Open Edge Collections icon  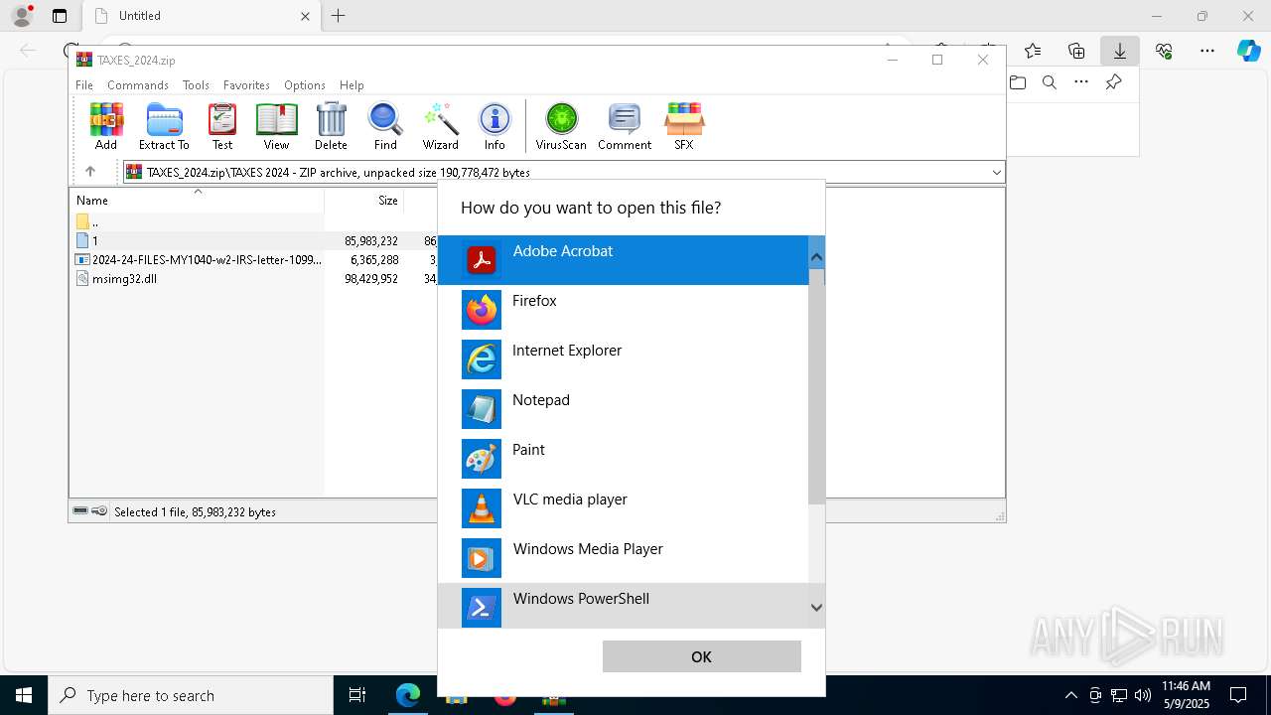(x=1076, y=51)
